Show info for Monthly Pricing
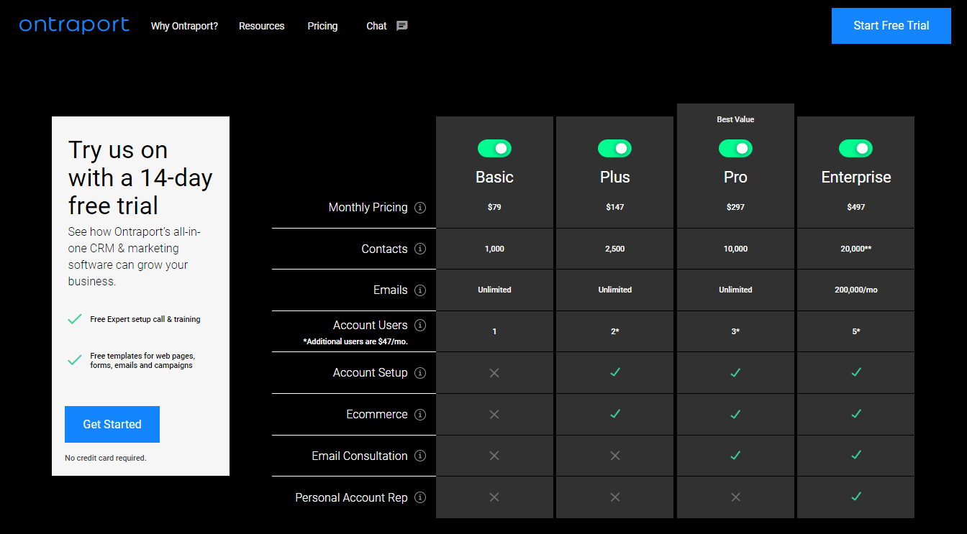Screen dimensions: 967x534 pos(420,208)
